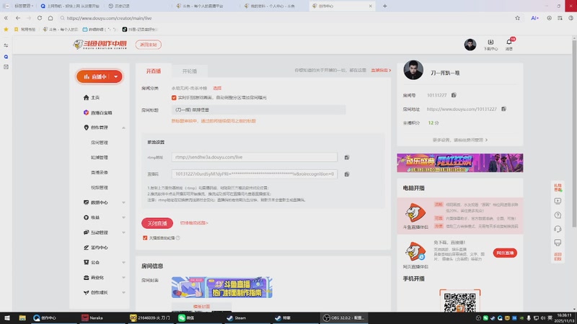Switch to the 开轮播 tab
The width and height of the screenshot is (577, 324).
pos(190,71)
